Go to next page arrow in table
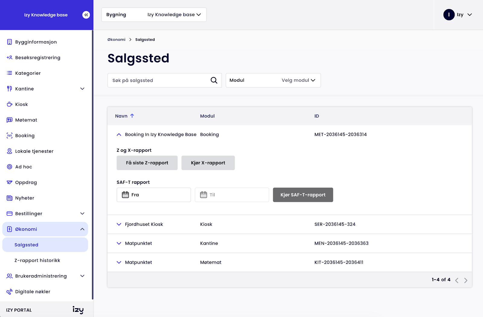Viewport: 483px width, 317px height. (x=466, y=280)
